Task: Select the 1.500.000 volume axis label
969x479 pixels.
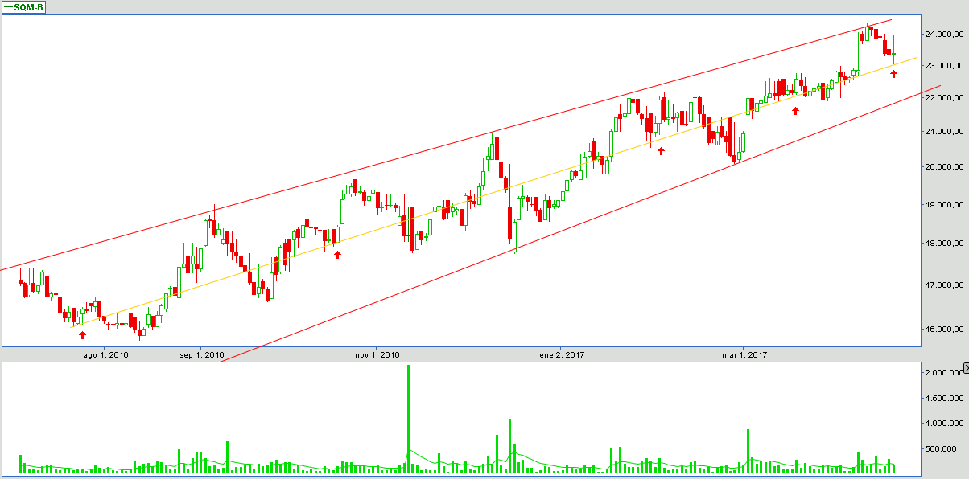Action: click(944, 399)
